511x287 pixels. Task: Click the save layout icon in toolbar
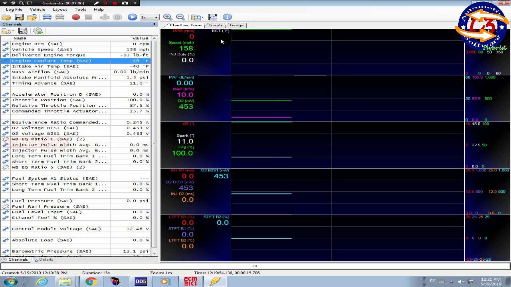pyautogui.click(x=212, y=17)
